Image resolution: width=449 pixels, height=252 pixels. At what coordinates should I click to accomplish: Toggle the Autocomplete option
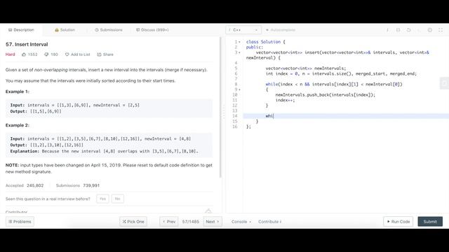(x=281, y=29)
